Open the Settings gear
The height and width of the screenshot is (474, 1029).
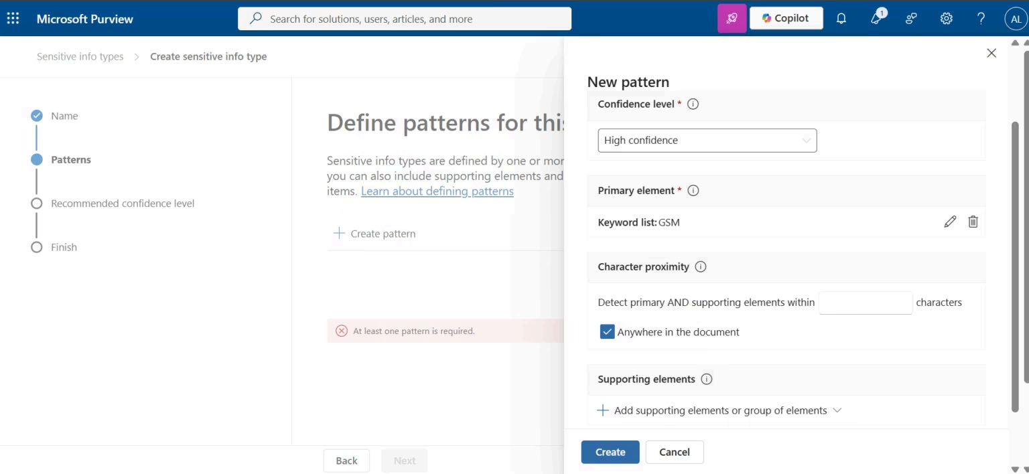[946, 19]
